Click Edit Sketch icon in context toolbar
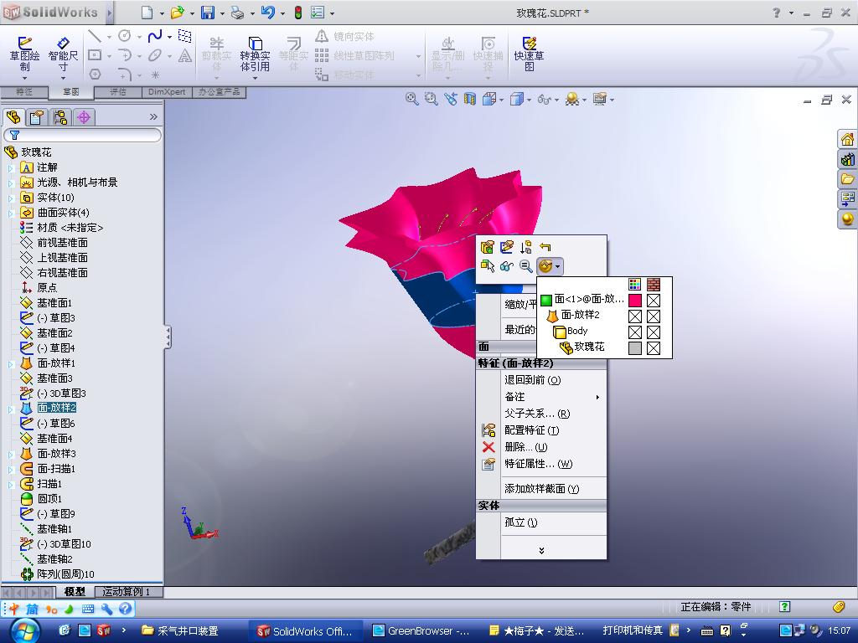Image resolution: width=858 pixels, height=643 pixels. pos(507,247)
